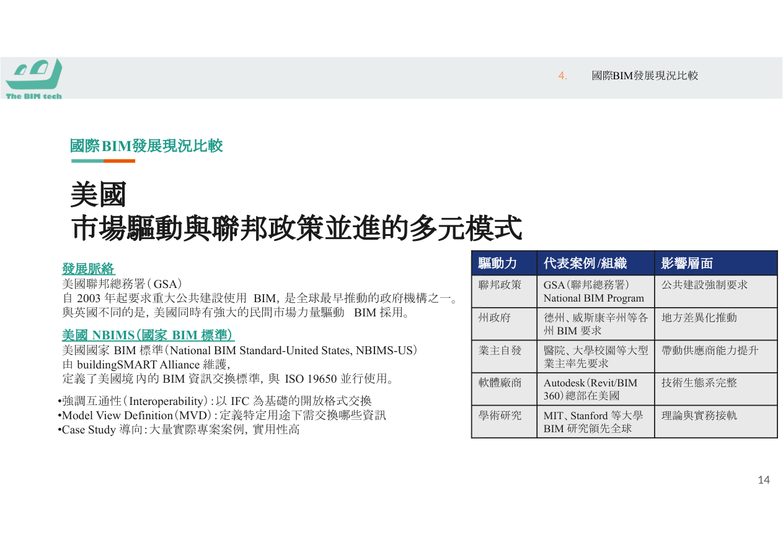Click table header 影響層面
The image size is (783, 553).
716,263
